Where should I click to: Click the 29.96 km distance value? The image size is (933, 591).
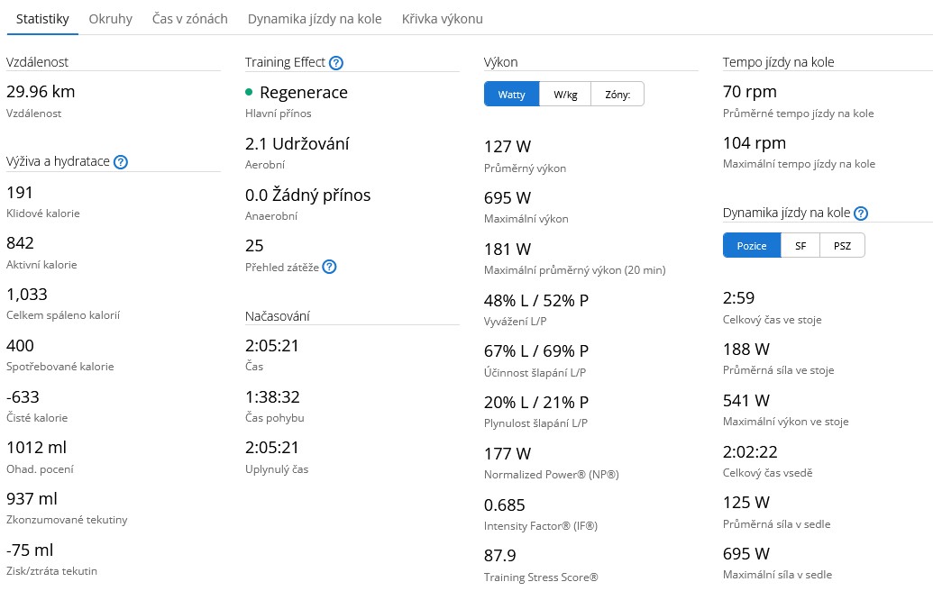tap(41, 92)
